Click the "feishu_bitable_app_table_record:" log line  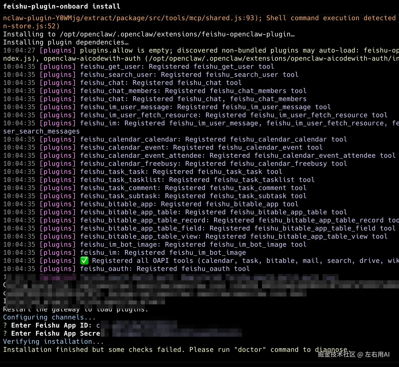[x=201, y=220]
